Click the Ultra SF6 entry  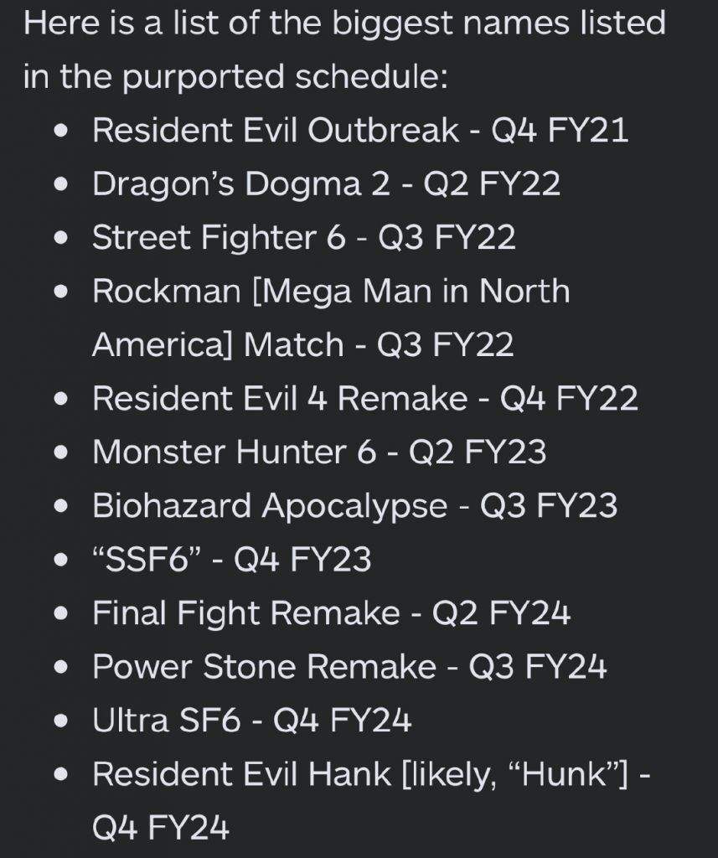(x=251, y=720)
